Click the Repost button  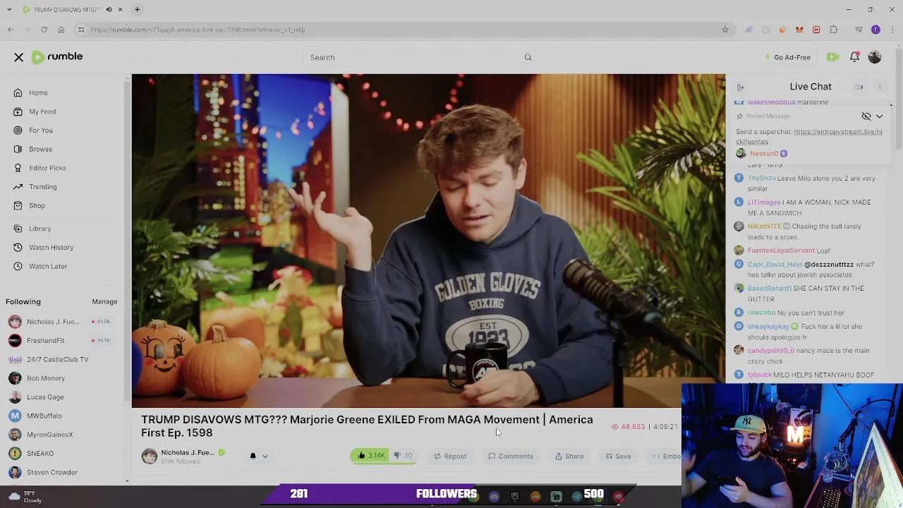[450, 456]
